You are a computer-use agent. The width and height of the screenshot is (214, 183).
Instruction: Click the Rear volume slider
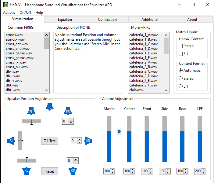[182, 139]
